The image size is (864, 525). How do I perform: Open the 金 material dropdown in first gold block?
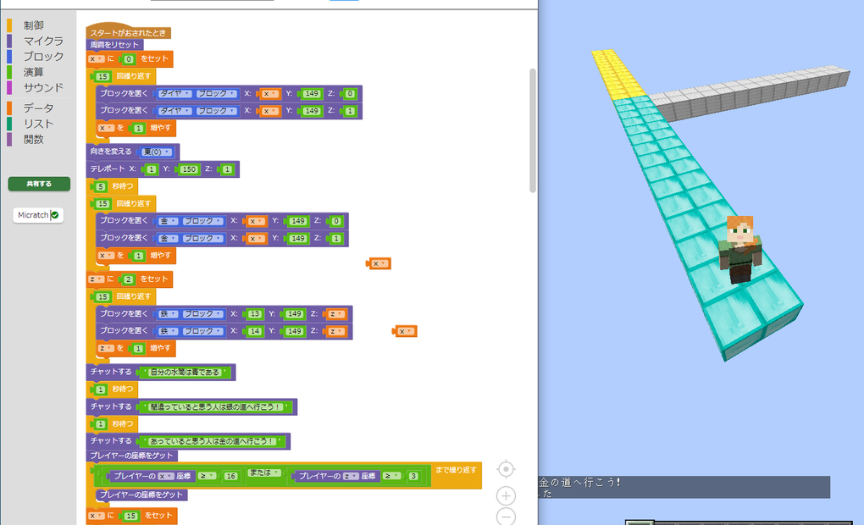point(168,222)
